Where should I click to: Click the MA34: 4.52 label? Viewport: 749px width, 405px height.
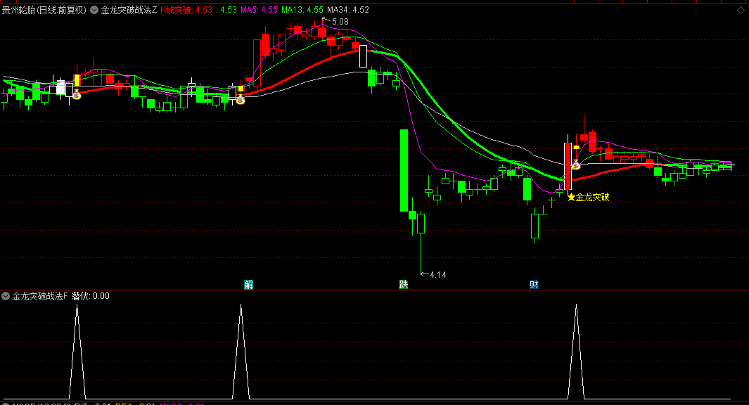click(347, 10)
